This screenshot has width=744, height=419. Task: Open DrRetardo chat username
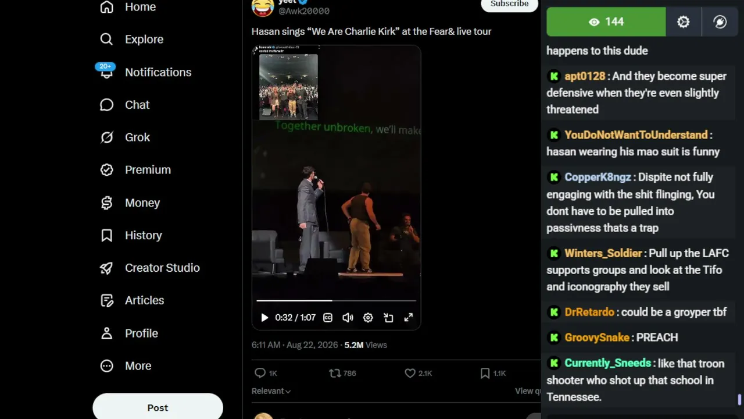click(589, 313)
